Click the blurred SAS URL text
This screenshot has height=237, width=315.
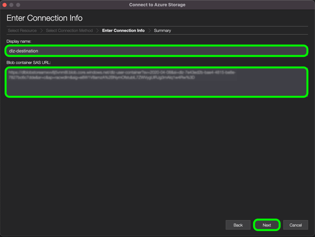pos(122,75)
